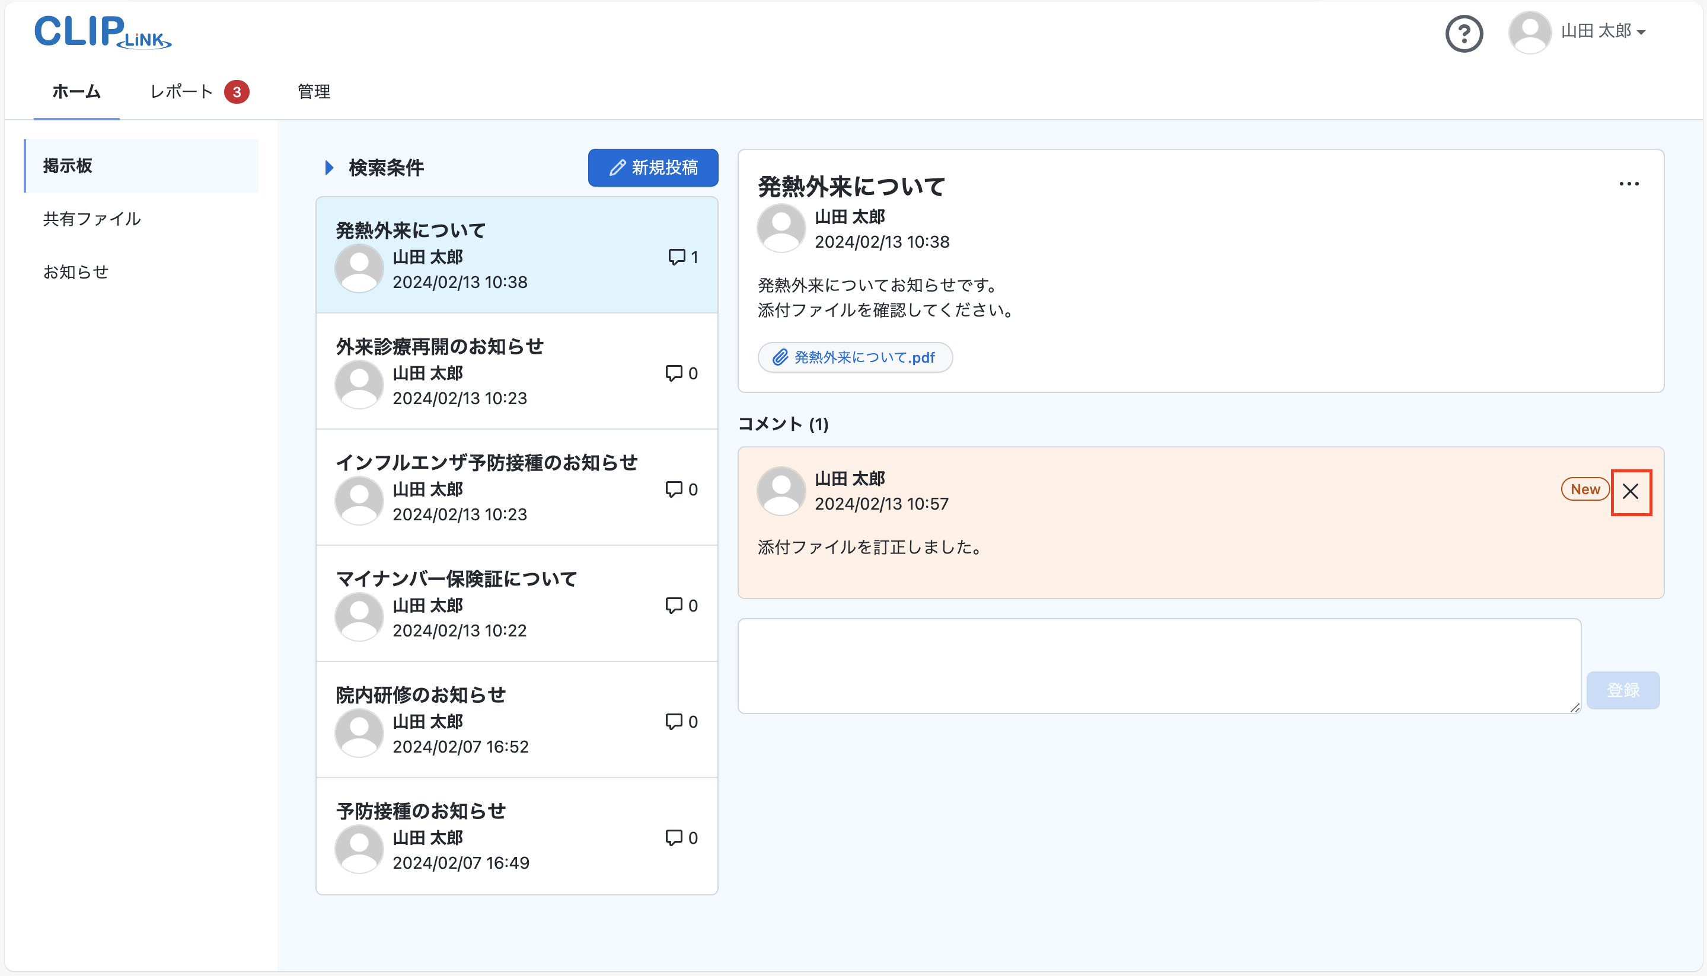Delete the comment with the X icon
1707x976 pixels.
pos(1631,492)
